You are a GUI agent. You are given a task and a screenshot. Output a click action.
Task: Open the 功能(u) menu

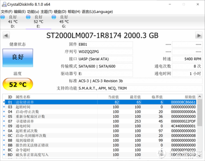pos(33,11)
